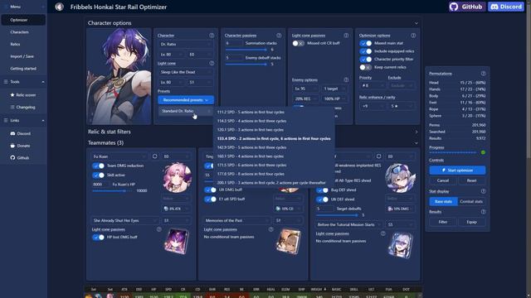Select 111.2 SPD preset option

click(274, 113)
